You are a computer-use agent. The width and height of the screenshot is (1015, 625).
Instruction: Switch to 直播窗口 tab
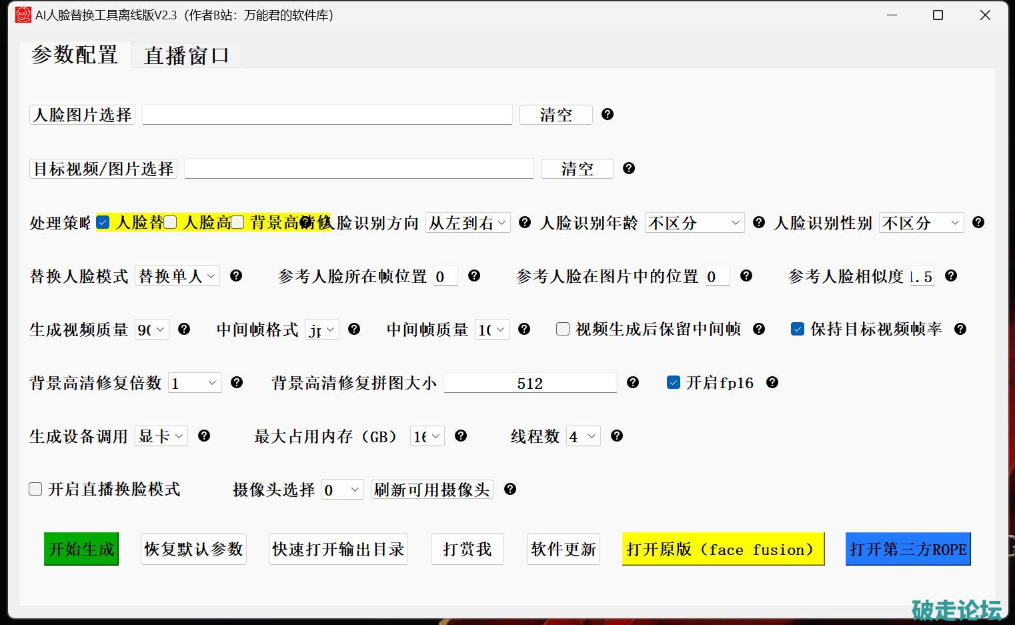186,55
